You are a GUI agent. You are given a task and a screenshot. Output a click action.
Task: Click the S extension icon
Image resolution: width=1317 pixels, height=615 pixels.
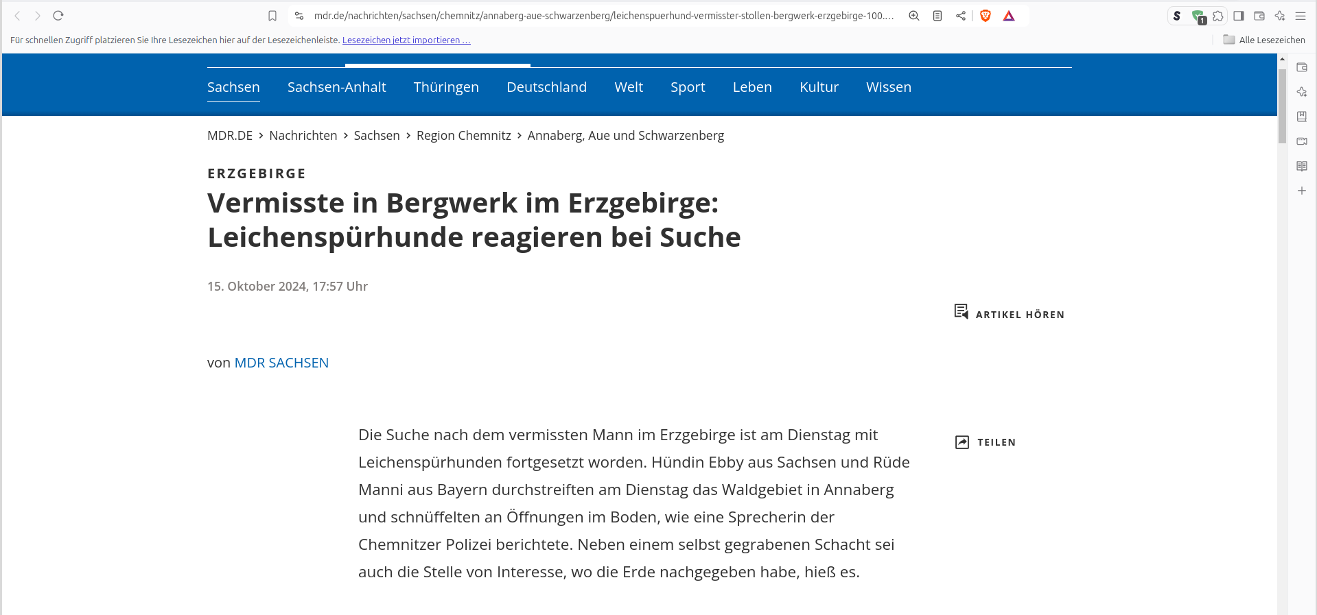1177,16
